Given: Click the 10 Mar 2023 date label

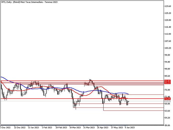Looking at the screenshot, I should 75,127.
